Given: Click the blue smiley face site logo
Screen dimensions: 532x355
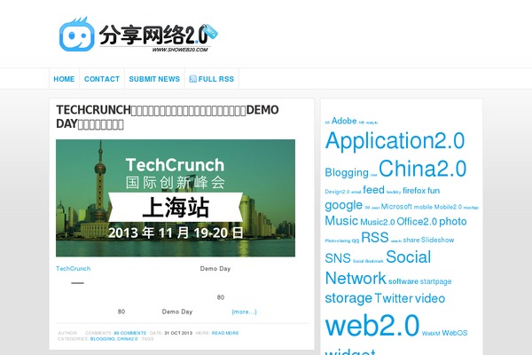Looking at the screenshot, I should 76,35.
